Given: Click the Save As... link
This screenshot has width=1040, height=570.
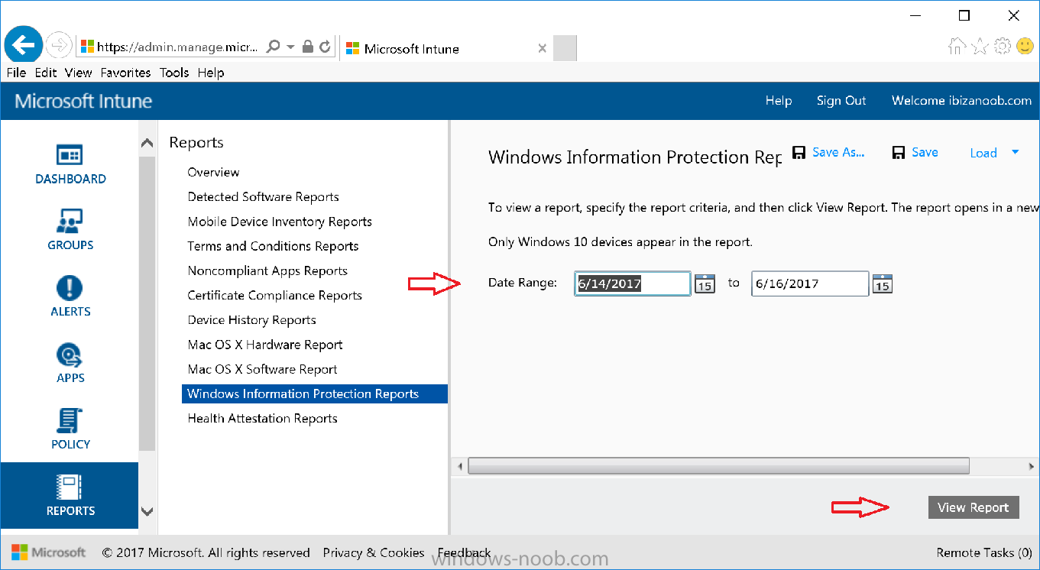Looking at the screenshot, I should (838, 152).
